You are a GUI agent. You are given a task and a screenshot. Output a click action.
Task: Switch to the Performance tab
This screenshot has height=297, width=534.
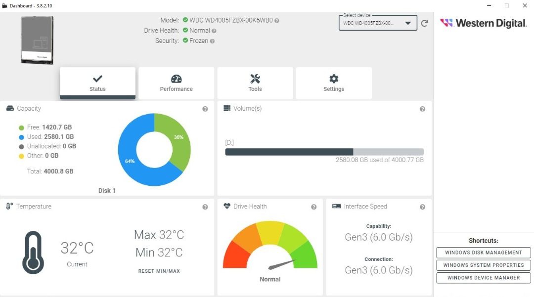[x=176, y=83]
